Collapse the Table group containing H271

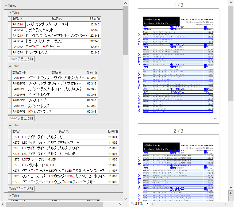[x=10, y=125]
